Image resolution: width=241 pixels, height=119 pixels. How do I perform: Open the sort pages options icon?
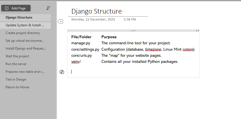pos(48,8)
